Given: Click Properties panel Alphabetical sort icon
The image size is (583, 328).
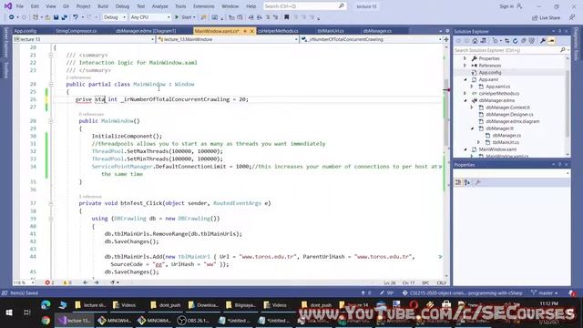Looking at the screenshot, I should (467, 182).
